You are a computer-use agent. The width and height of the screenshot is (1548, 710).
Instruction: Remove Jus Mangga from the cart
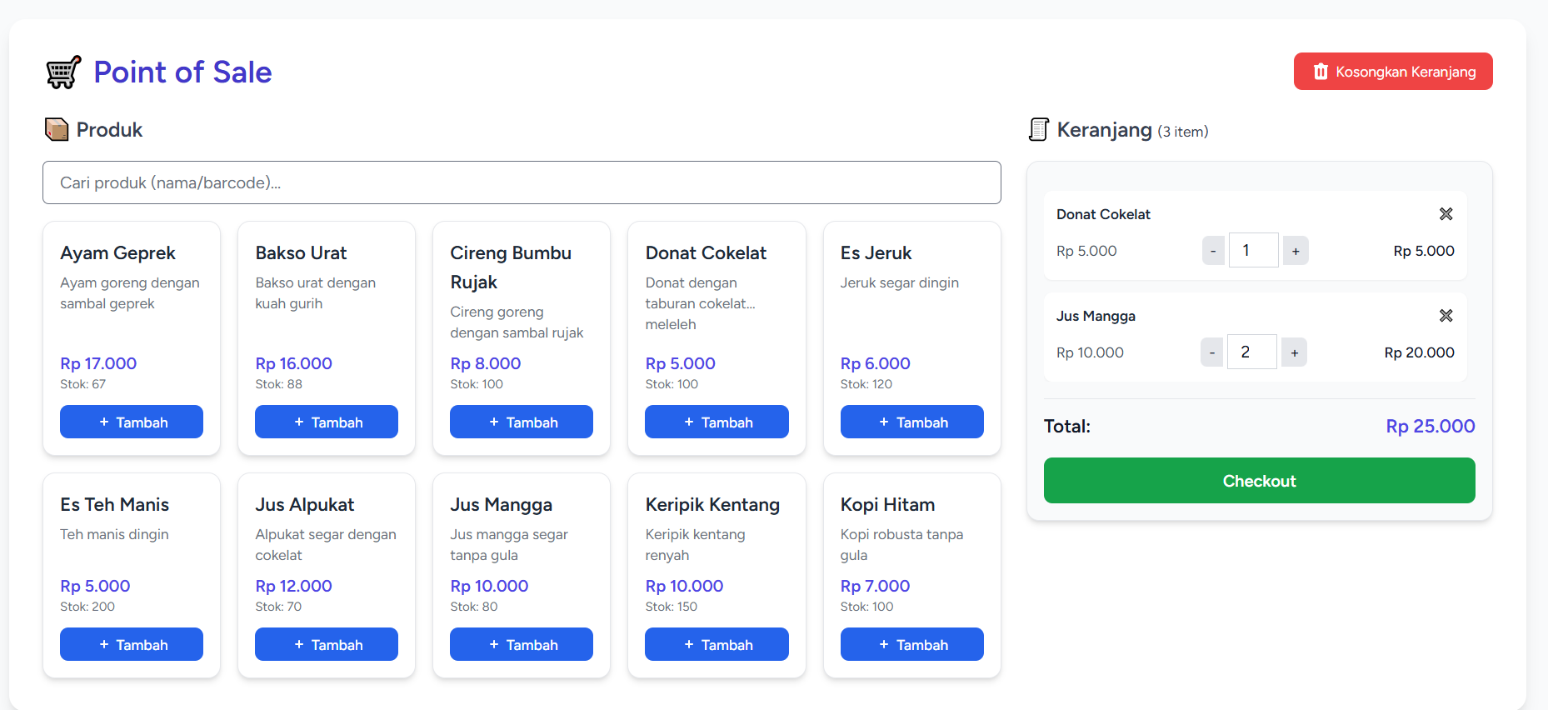pyautogui.click(x=1446, y=316)
